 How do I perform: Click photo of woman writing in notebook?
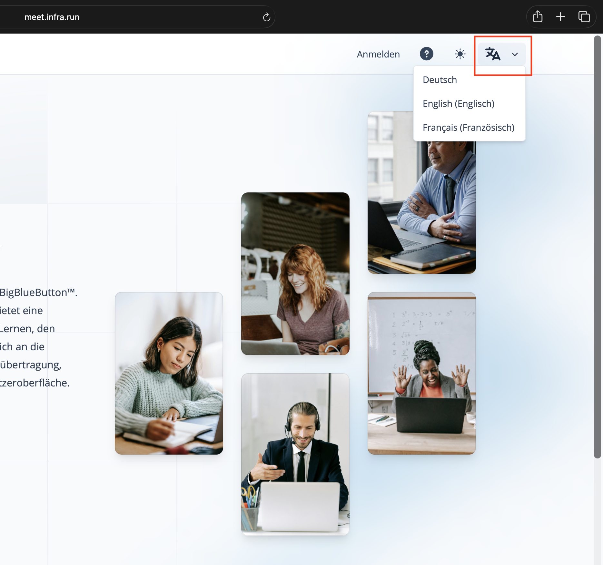(169, 373)
